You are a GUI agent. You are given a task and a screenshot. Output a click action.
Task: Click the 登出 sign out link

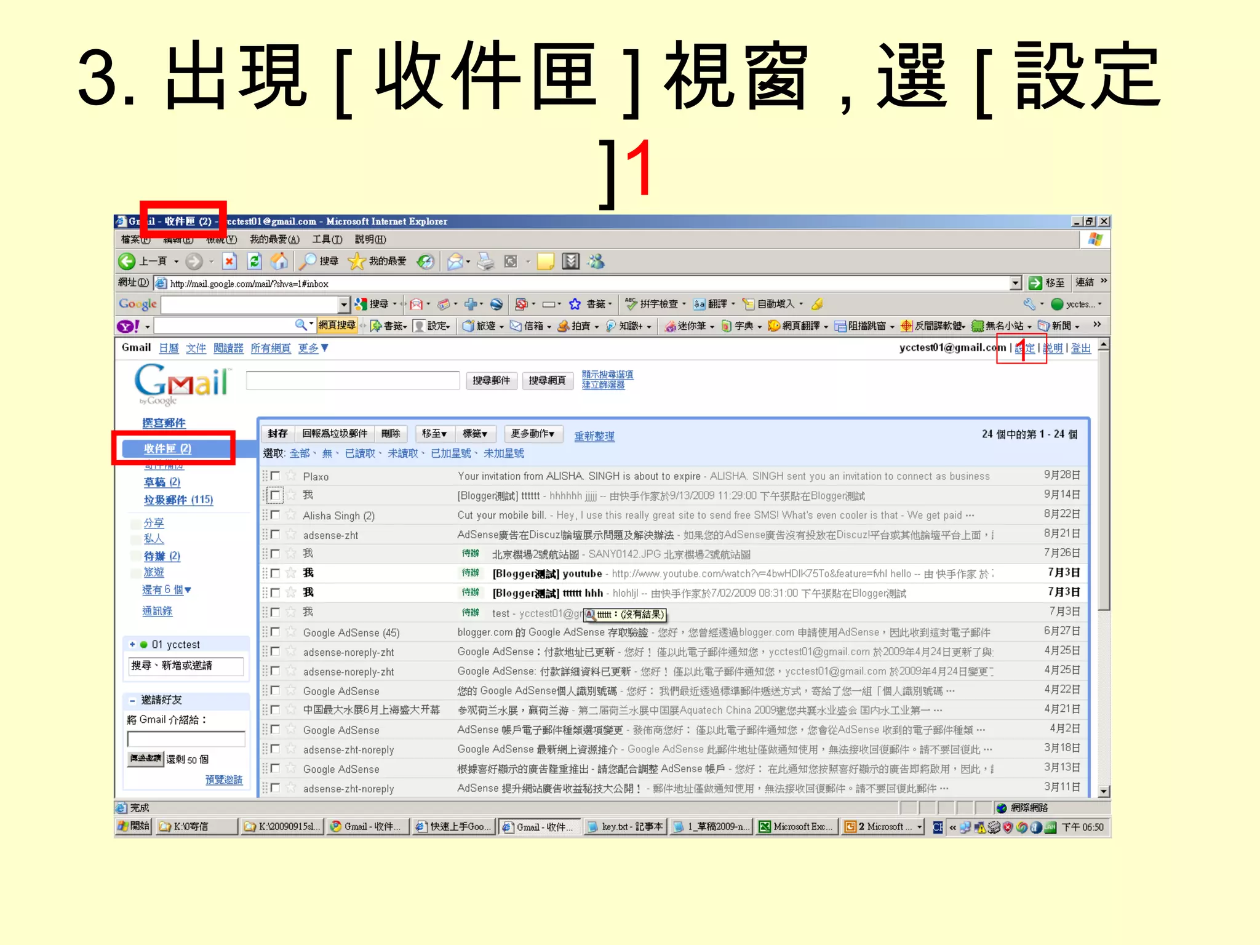(1081, 348)
